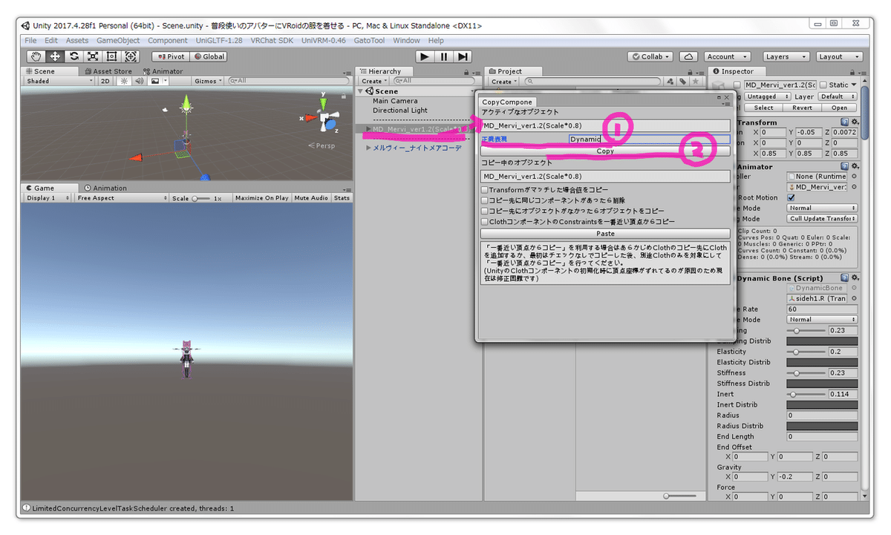
Task: Toggle Scene effects image icon
Action: (156, 81)
